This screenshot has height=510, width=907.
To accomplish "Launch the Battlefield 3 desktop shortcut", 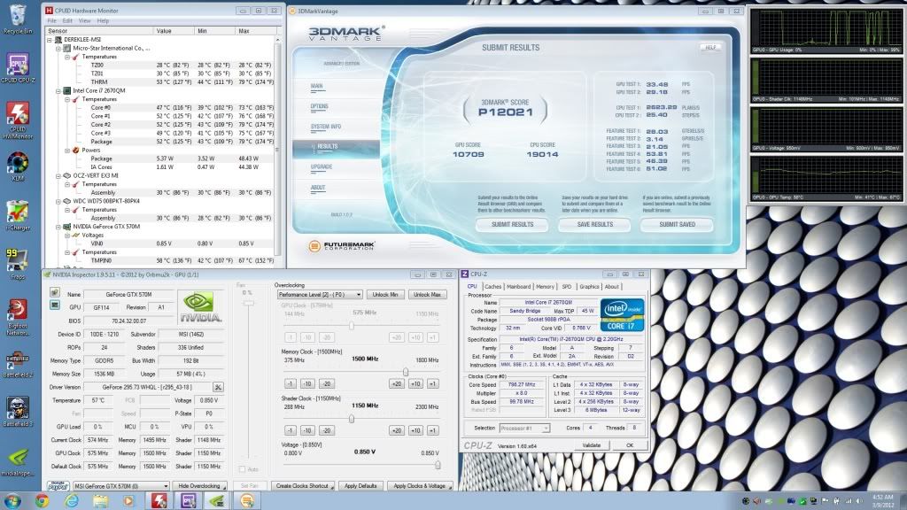I will [x=18, y=412].
